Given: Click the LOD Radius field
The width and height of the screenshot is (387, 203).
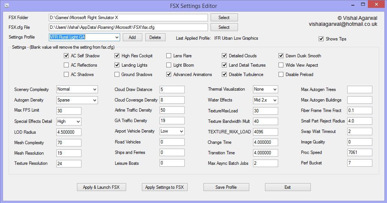Looking at the screenshot, I should (x=69, y=132).
